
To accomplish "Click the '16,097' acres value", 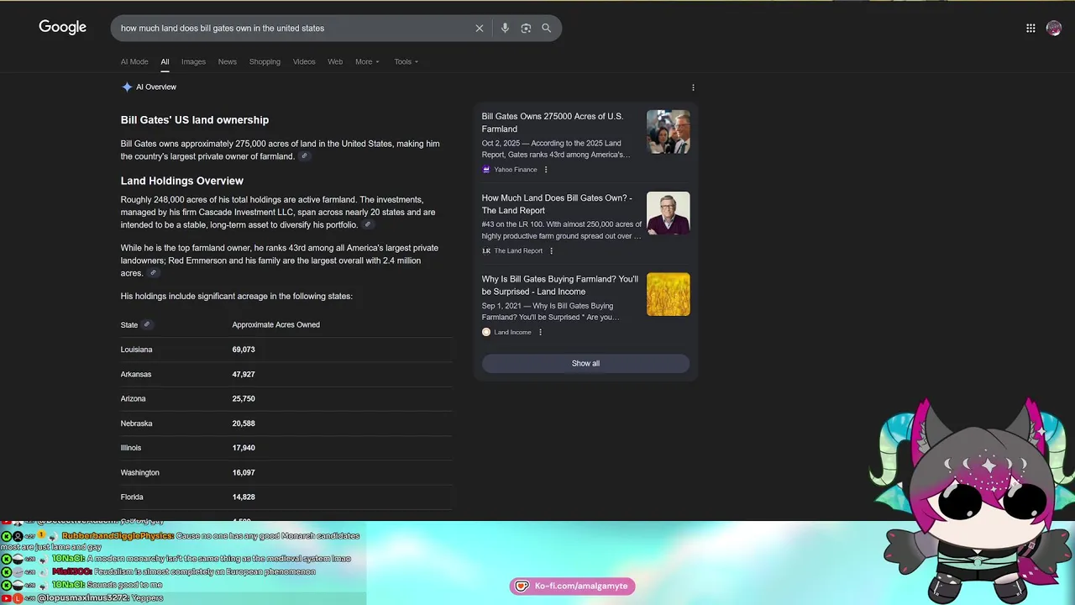I will pyautogui.click(x=244, y=472).
